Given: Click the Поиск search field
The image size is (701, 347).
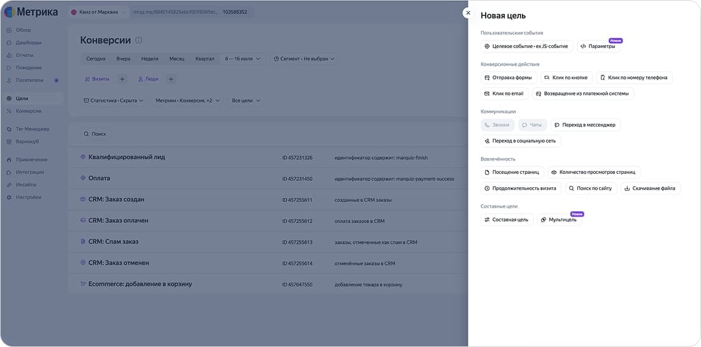Looking at the screenshot, I should coord(95,134).
